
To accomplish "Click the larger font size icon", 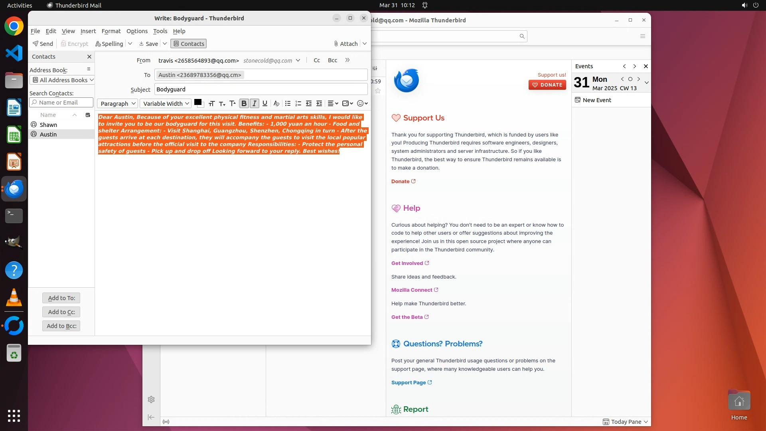I will point(233,103).
